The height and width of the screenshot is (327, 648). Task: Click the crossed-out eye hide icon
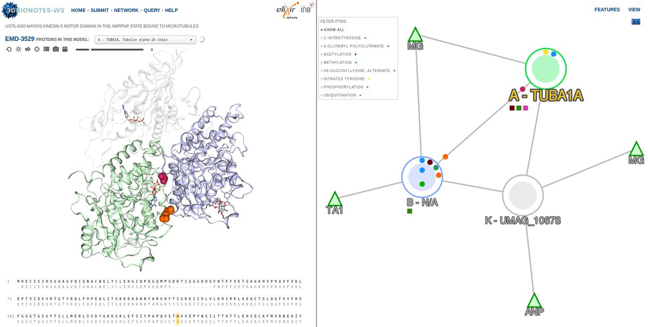coord(28,49)
